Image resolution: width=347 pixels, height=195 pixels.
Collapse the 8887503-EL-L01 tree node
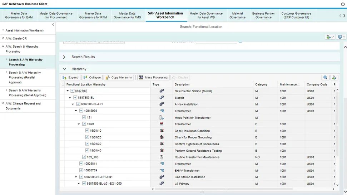(x=73, y=104)
